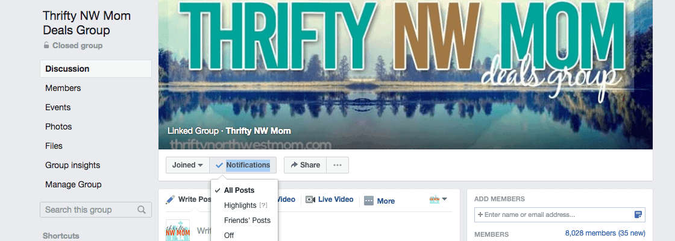Expand the Joined dropdown

pos(187,165)
